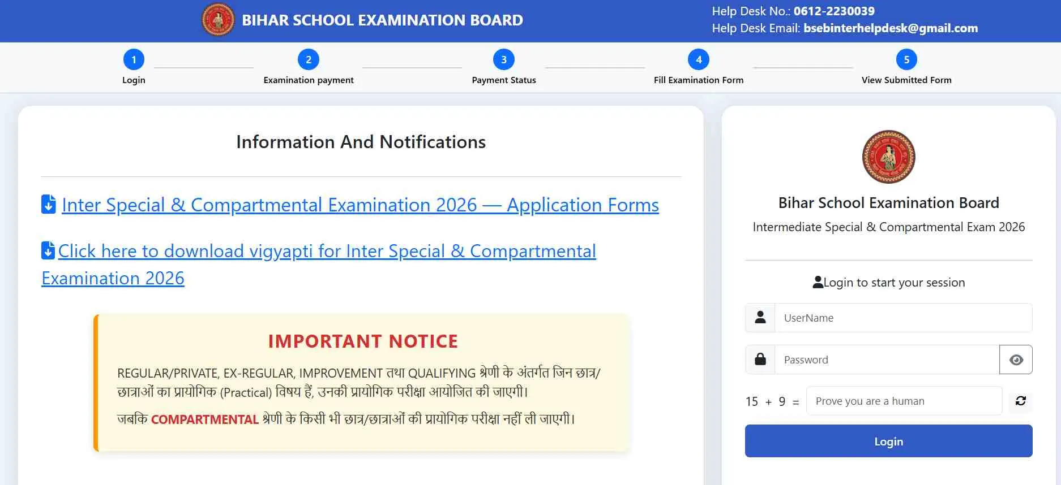Click the lock icon beside Password field
Screen dimensions: 1061x485
760,360
